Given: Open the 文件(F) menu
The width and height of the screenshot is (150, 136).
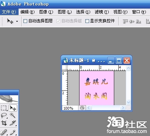Looking at the screenshot, I should pos(9,12).
